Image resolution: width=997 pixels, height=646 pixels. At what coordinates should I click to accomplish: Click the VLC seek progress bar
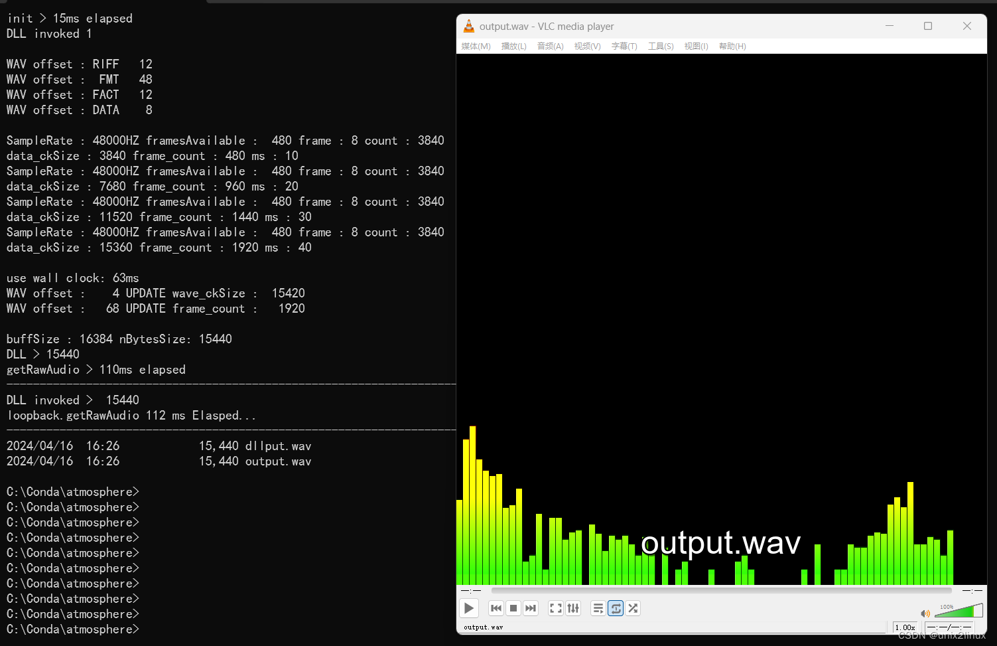(x=721, y=590)
